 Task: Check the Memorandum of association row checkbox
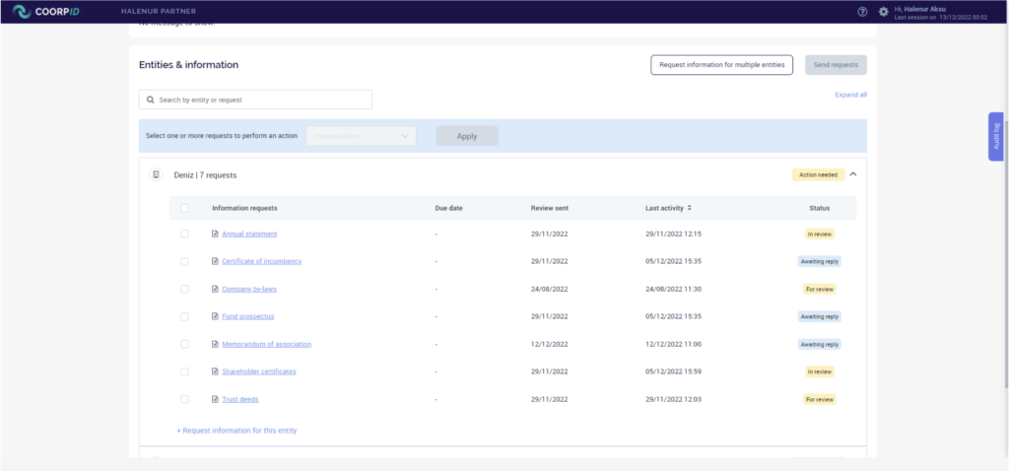184,344
